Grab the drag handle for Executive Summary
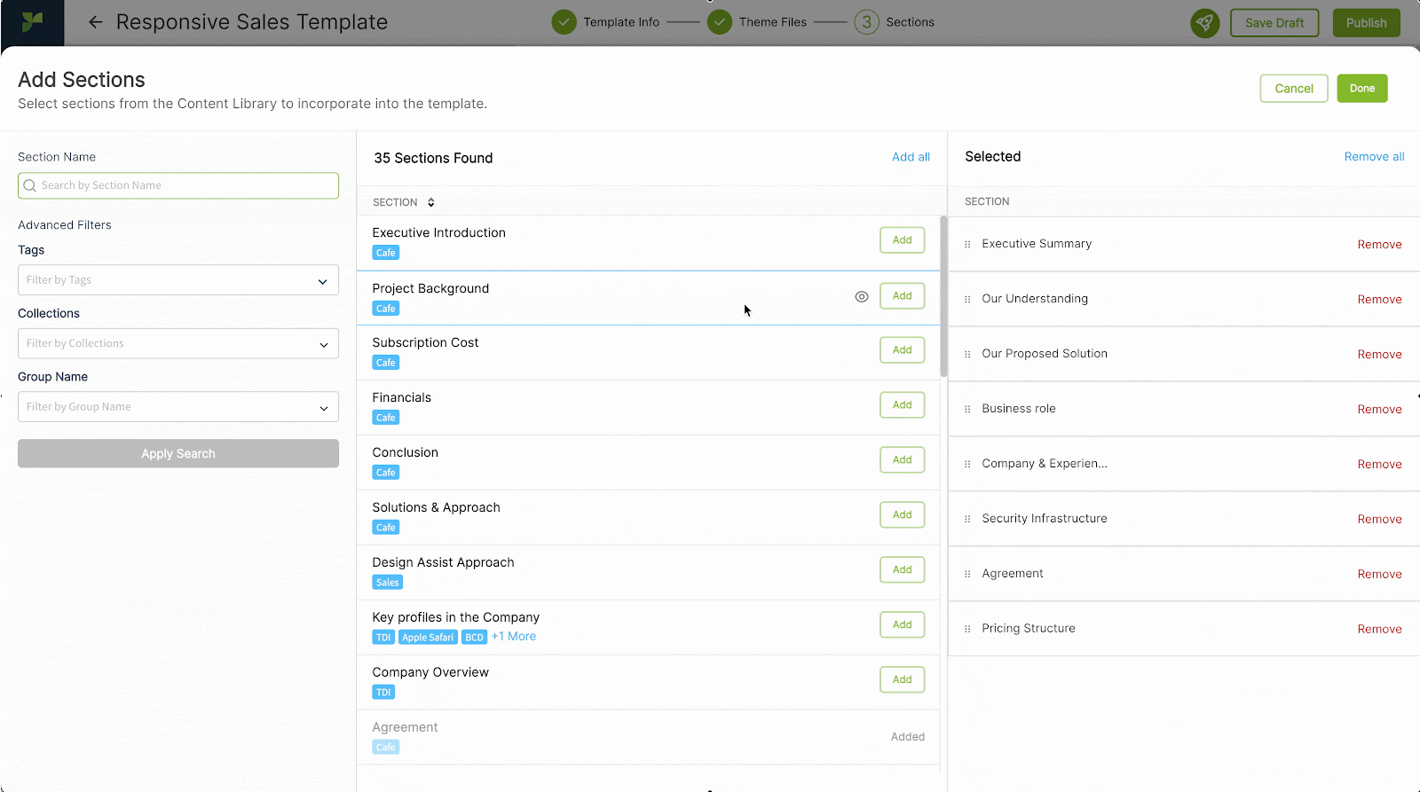This screenshot has height=792, width=1420. tap(967, 244)
